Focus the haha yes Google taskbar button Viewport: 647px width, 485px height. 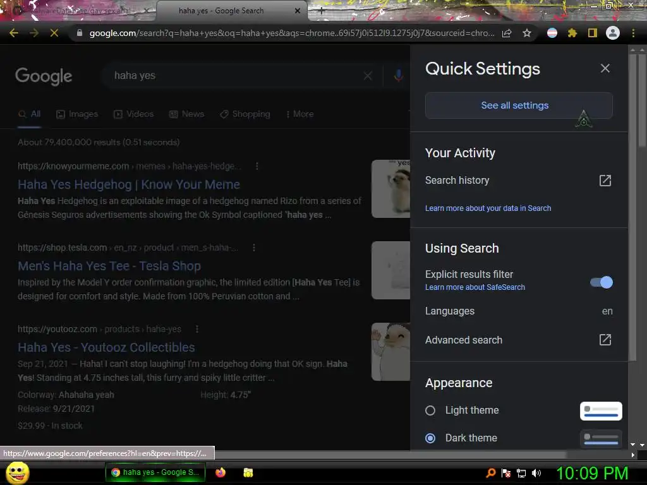[x=155, y=472]
